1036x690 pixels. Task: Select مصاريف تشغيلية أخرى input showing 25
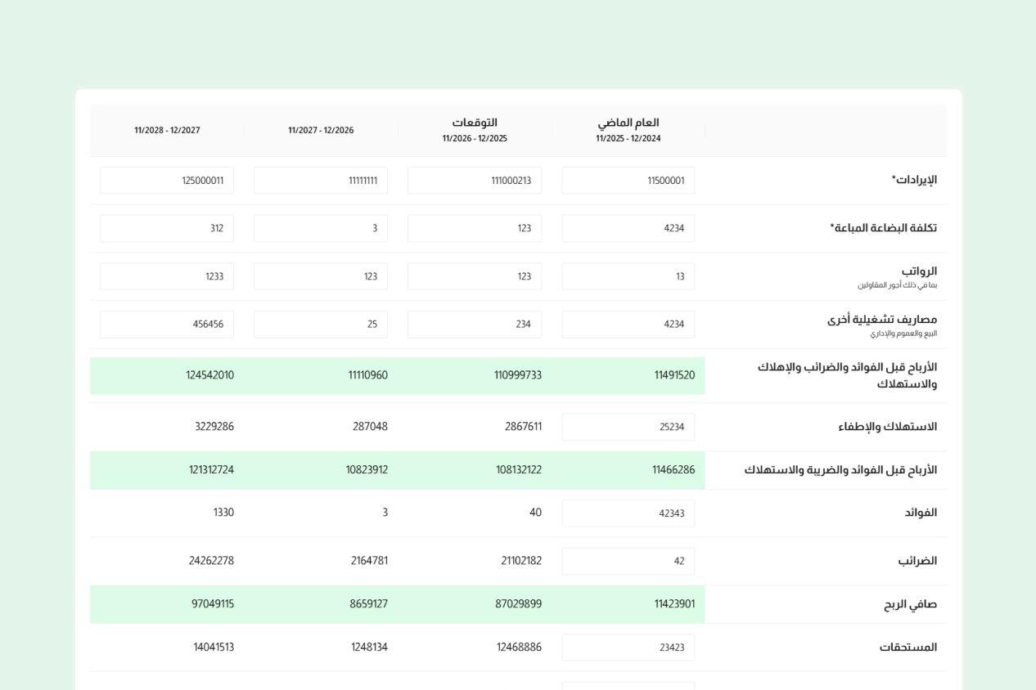point(320,325)
